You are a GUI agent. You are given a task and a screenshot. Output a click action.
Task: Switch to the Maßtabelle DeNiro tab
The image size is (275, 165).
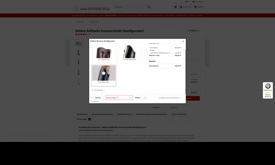point(124,114)
